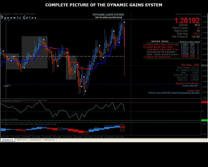The width and height of the screenshot is (208, 167).
Task: Click the current price marker on price axis
Action: pos(205,66)
